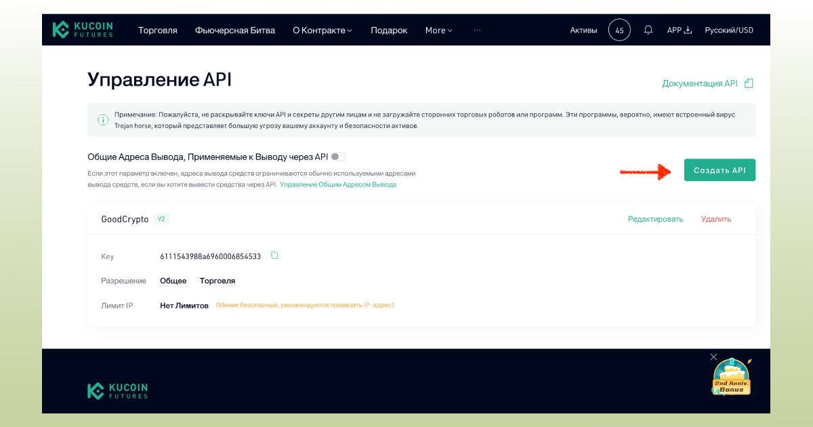Open the notifications bell
Viewport: 813px width, 427px height.
pyautogui.click(x=648, y=29)
